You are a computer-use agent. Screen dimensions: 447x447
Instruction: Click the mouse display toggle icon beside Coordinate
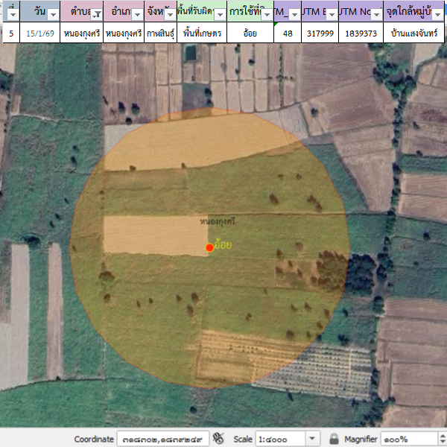click(x=218, y=439)
